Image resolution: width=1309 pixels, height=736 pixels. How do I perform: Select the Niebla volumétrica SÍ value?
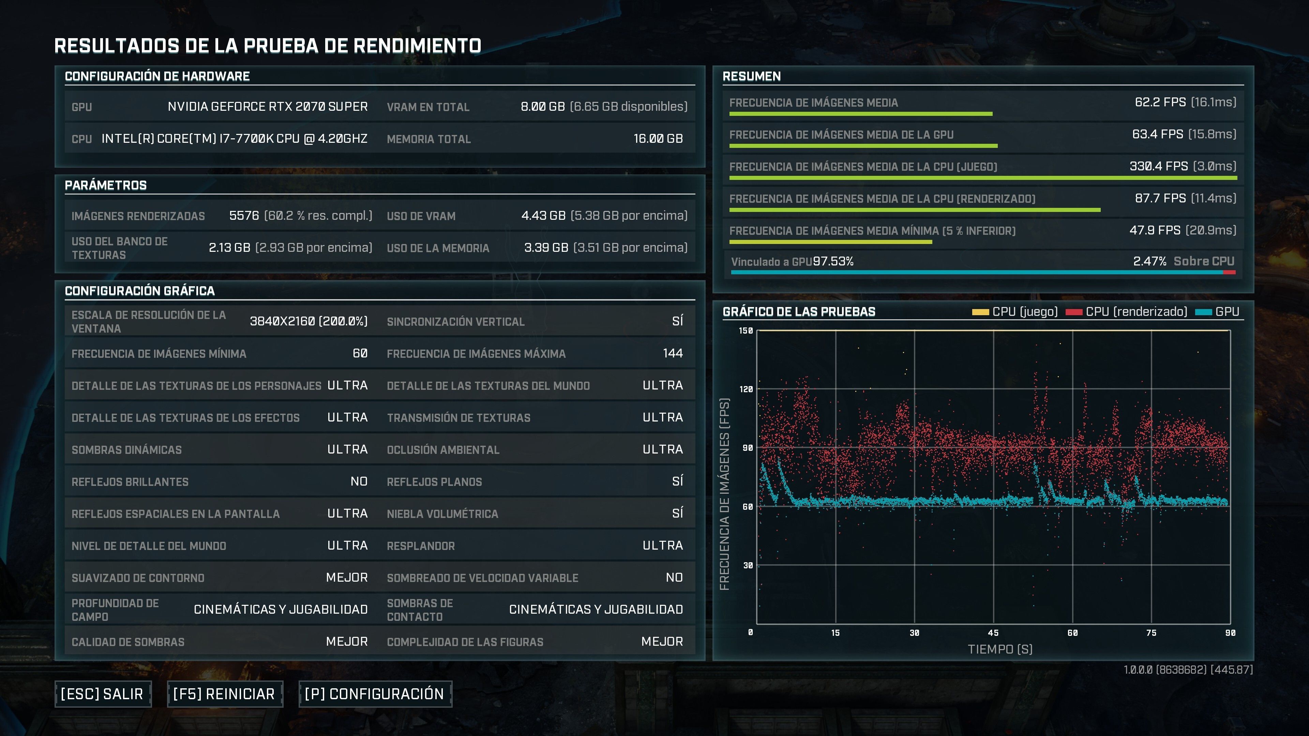(x=677, y=513)
